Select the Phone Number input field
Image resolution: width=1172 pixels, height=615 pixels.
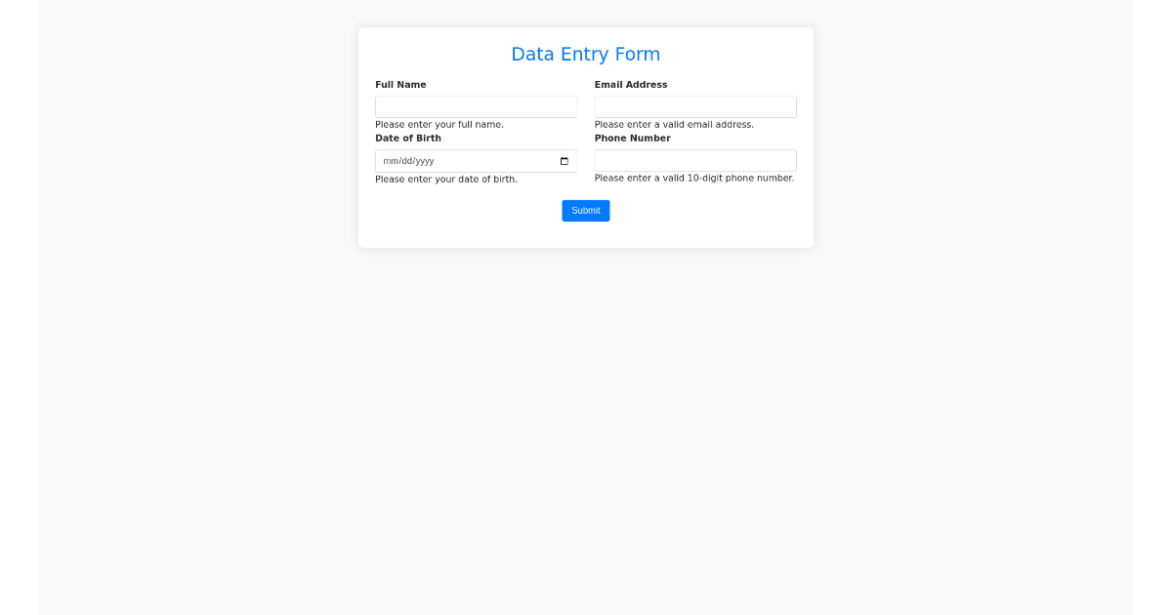(x=695, y=161)
